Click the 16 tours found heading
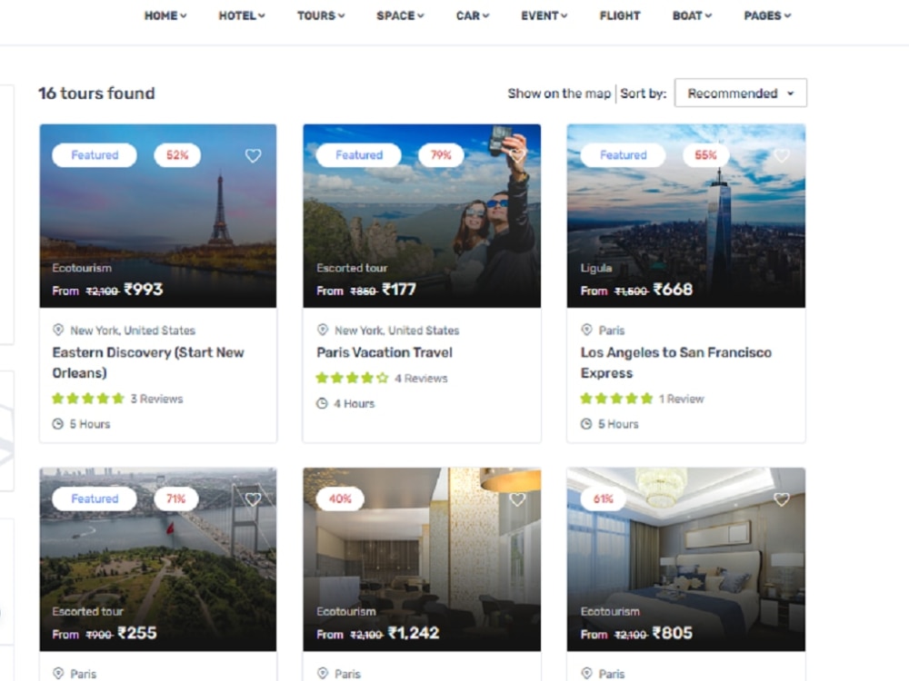This screenshot has height=681, width=909. coord(97,94)
